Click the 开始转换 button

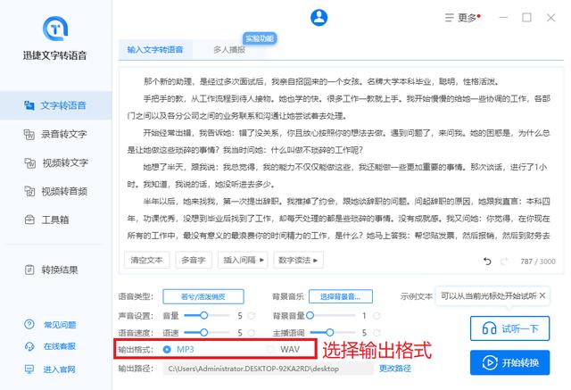click(509, 362)
